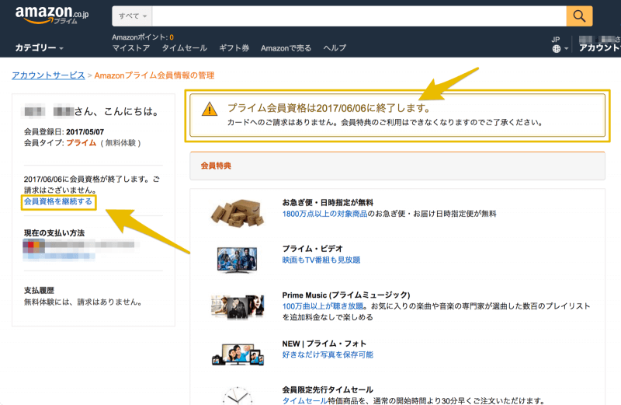Screen dimensions: 621x405
Task: Open the 1800万点以上の対象商品 link
Action: 324,214
